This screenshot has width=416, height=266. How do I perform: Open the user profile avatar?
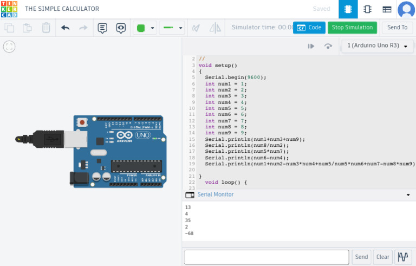click(406, 9)
